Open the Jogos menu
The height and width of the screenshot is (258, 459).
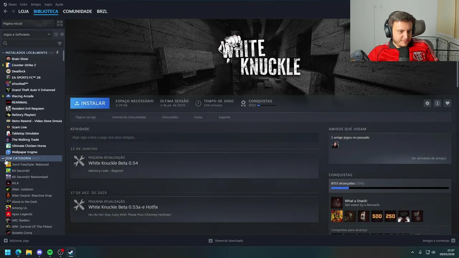[48, 5]
